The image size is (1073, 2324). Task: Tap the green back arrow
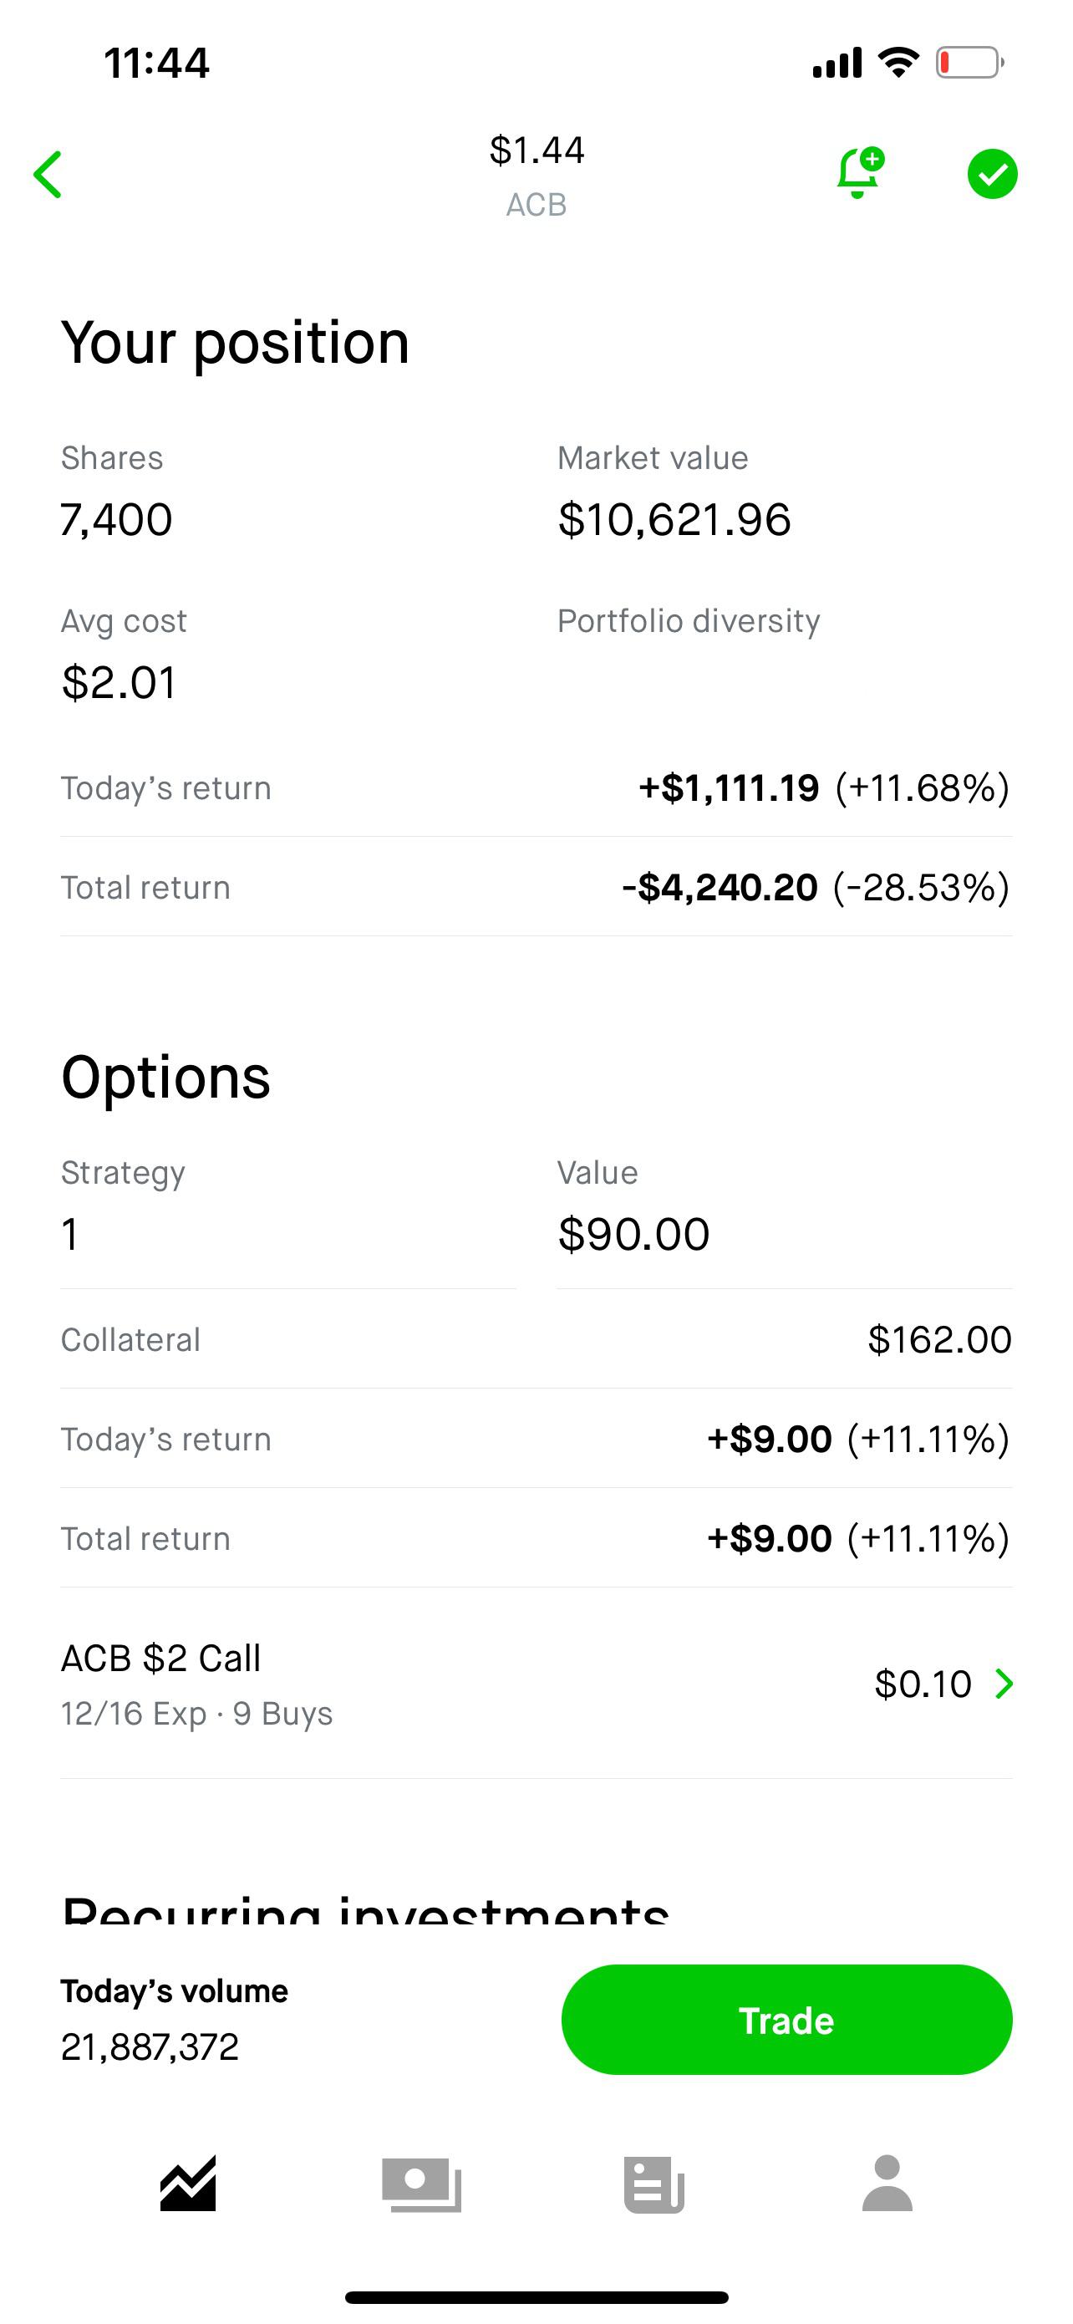pyautogui.click(x=48, y=174)
